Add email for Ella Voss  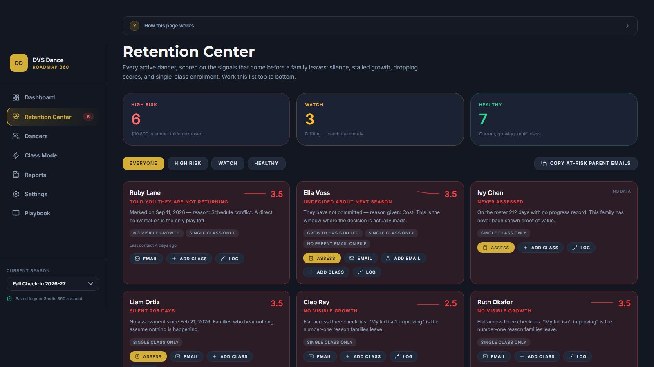403,258
